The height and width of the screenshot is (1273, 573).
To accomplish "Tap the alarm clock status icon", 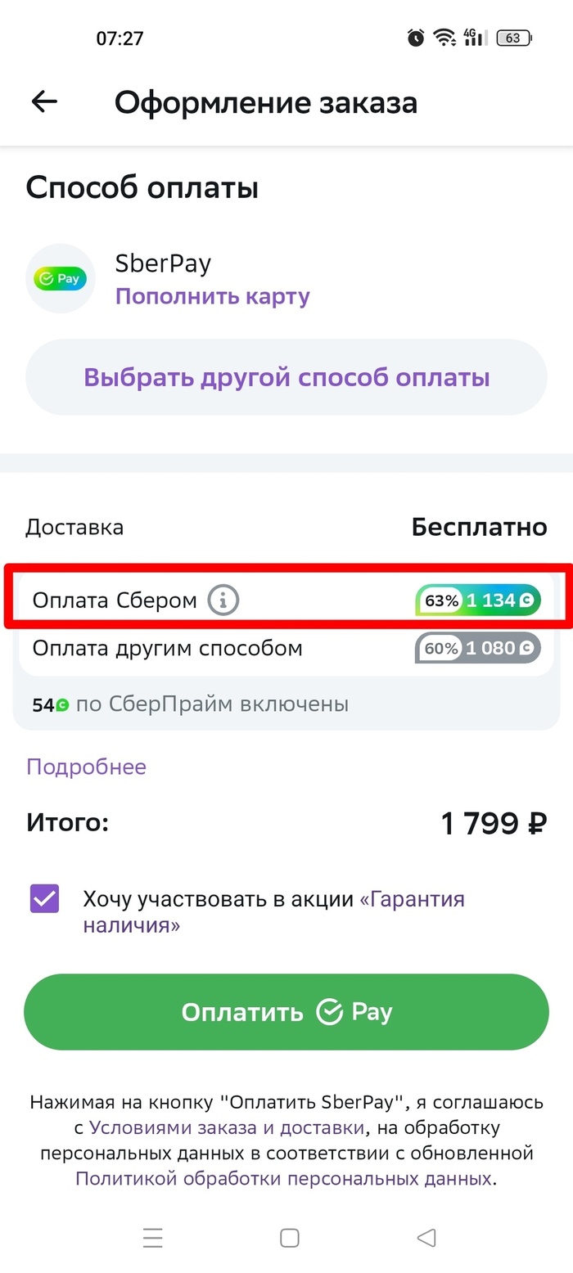I will (x=416, y=38).
